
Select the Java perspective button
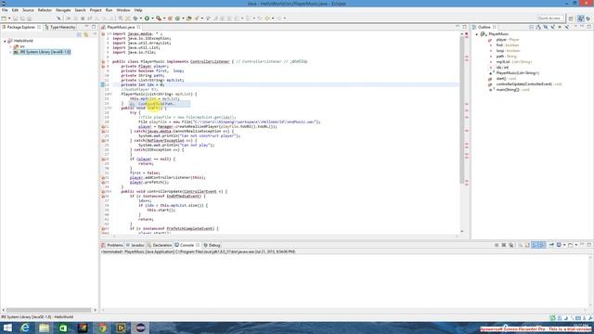tap(581, 19)
